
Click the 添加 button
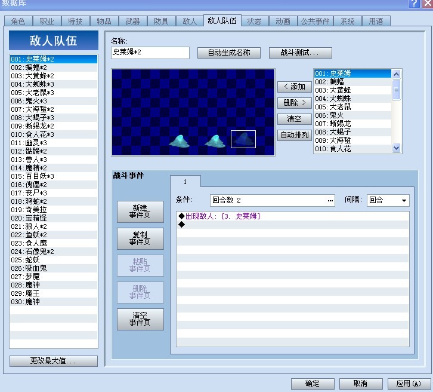tap(295, 87)
